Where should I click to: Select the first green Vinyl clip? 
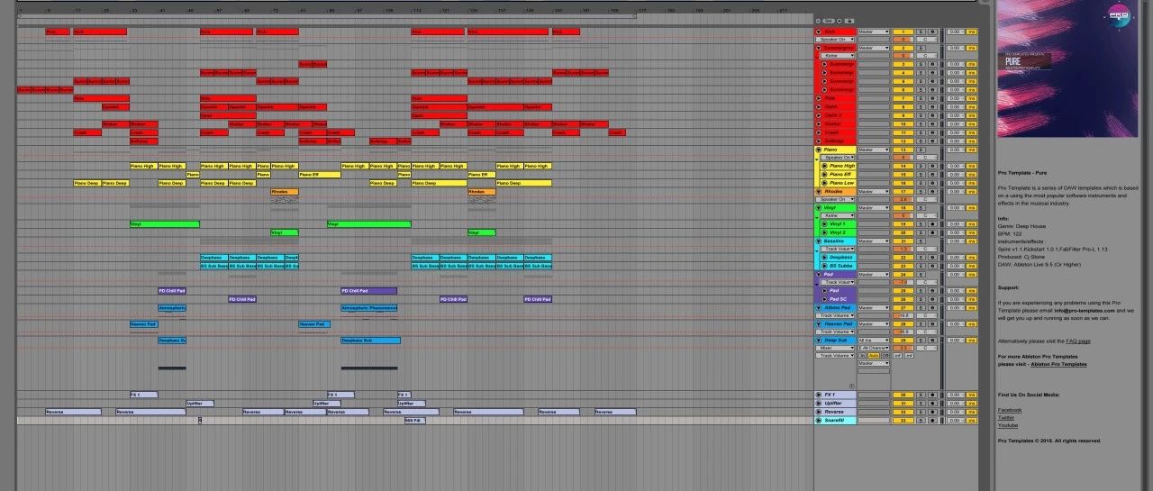[165, 224]
